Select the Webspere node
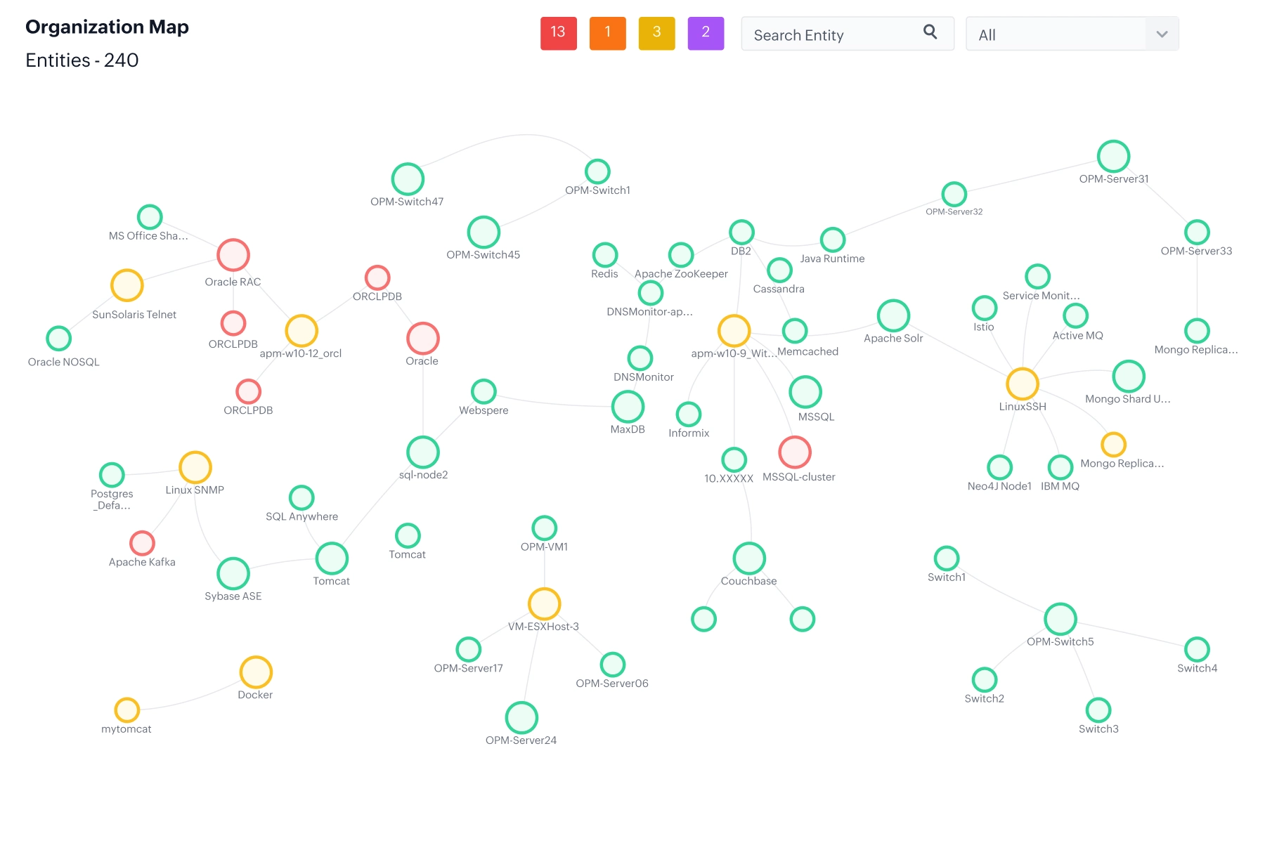The width and height of the screenshot is (1265, 843). click(x=484, y=391)
